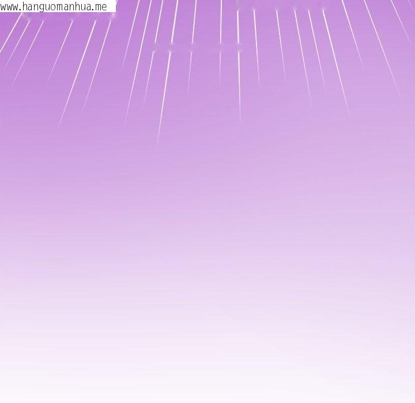Click the "www" prefix of the watermark

click(x=9, y=7)
